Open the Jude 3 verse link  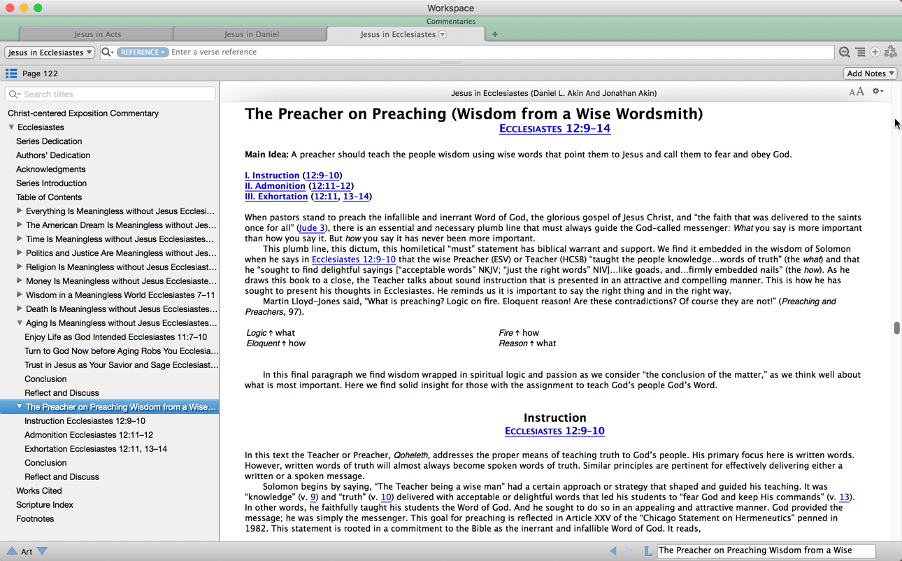click(311, 228)
